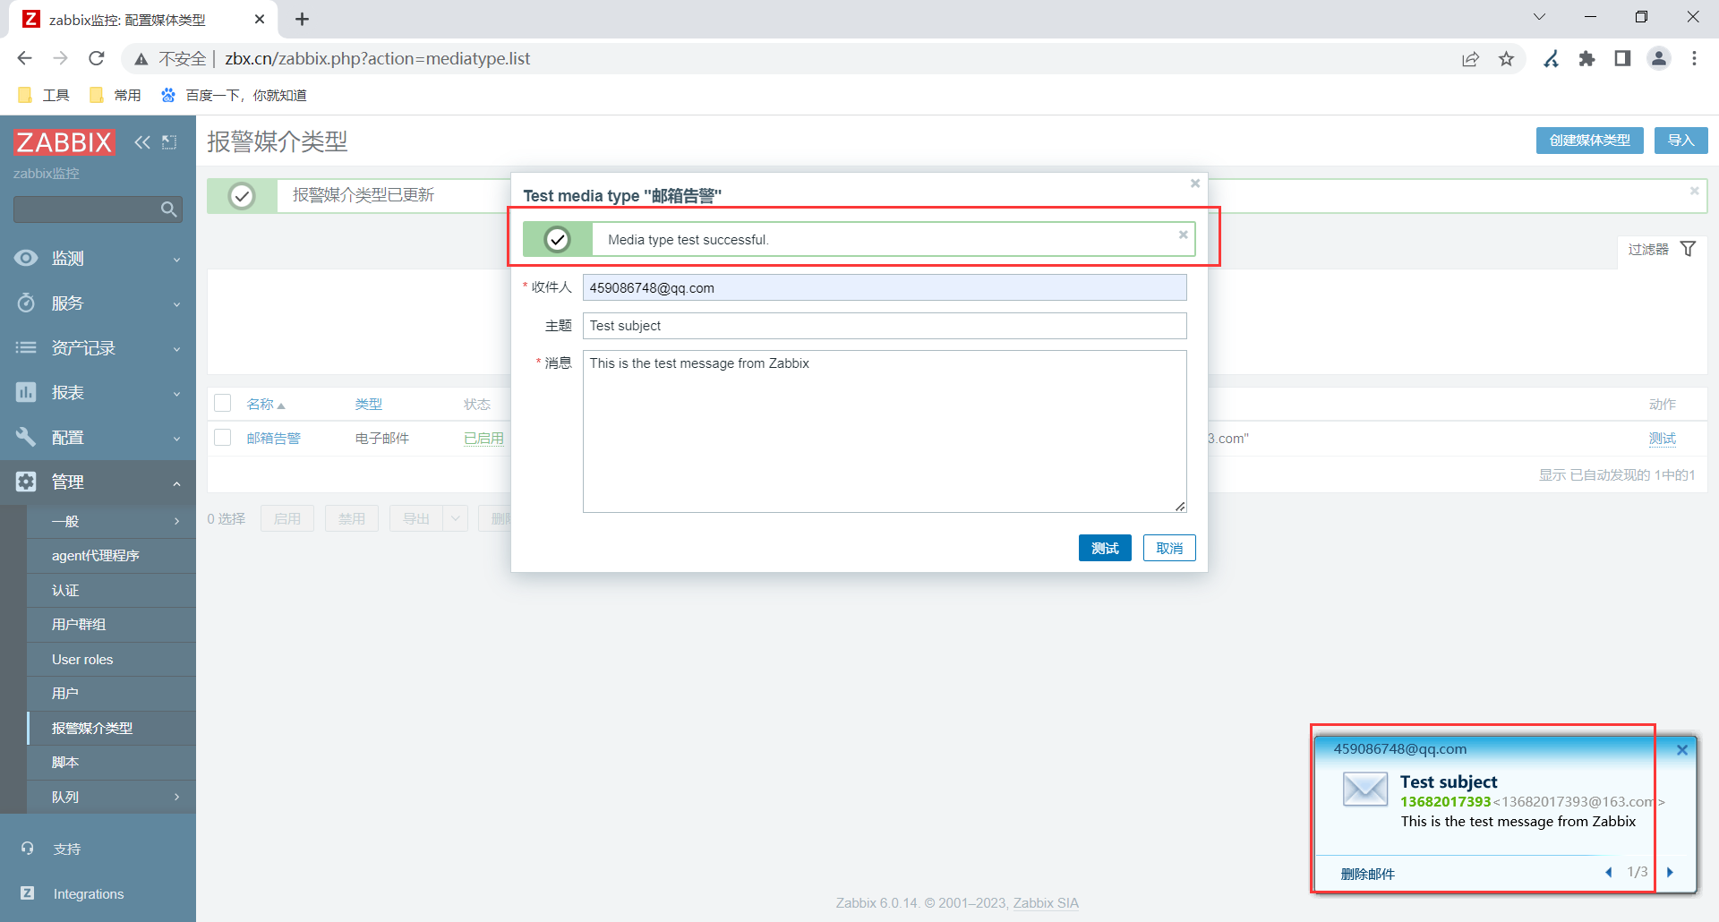The width and height of the screenshot is (1719, 922).
Task: Click the 已启用 status link
Action: pos(483,438)
